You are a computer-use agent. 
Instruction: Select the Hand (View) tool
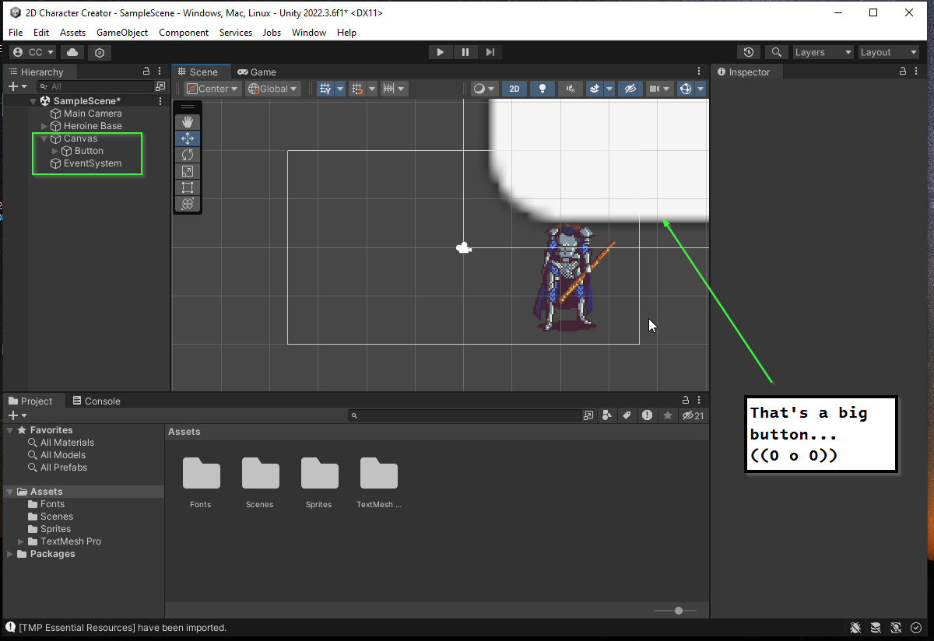pyautogui.click(x=187, y=122)
